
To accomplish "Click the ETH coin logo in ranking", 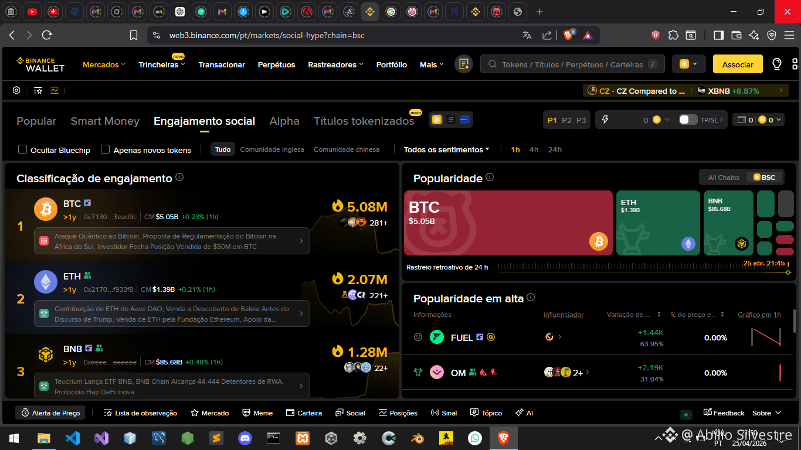I will (46, 282).
